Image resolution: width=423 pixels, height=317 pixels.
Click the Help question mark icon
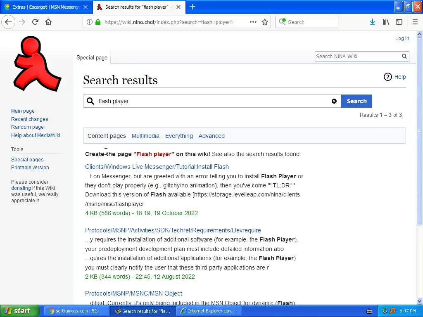click(387, 77)
